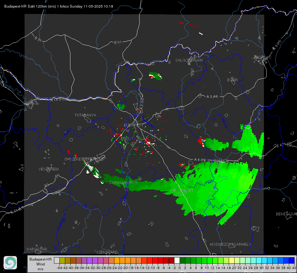
Task: Click the VESZPREM city label
Action: (49, 169)
